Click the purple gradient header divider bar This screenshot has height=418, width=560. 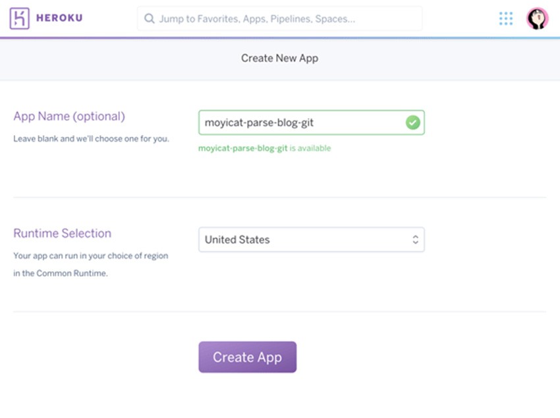pos(280,38)
